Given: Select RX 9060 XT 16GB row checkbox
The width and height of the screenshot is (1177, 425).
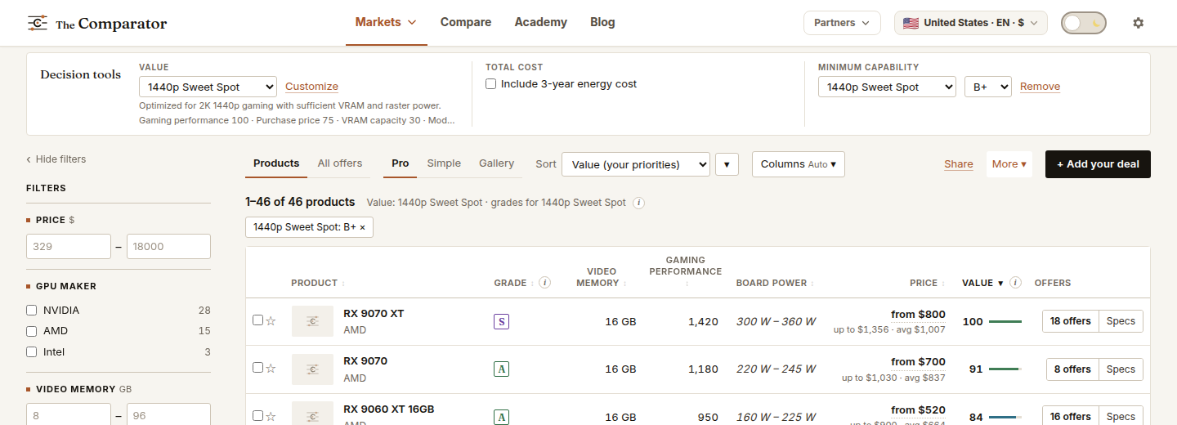Looking at the screenshot, I should click(x=257, y=416).
